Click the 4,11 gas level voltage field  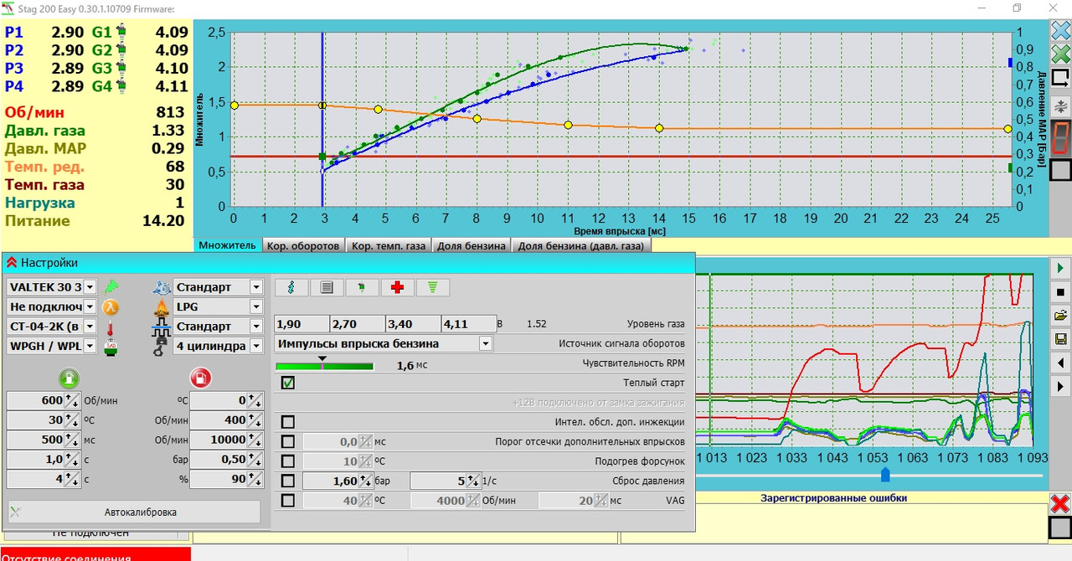pos(469,324)
